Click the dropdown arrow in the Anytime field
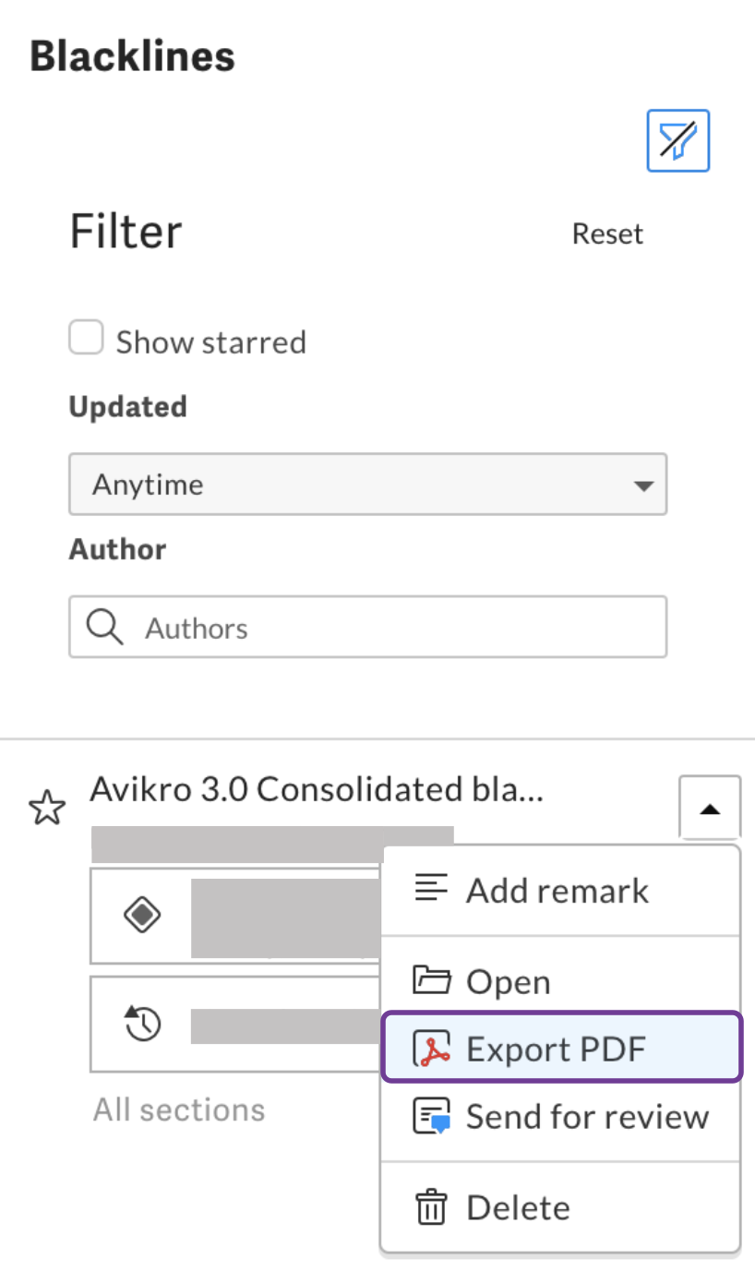The width and height of the screenshot is (755, 1283). point(643,484)
